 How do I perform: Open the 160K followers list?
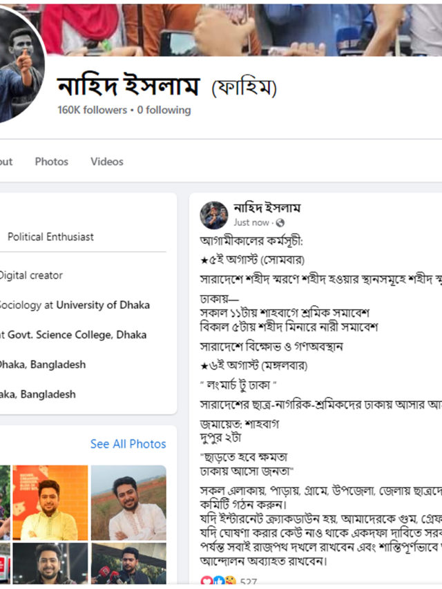92,110
